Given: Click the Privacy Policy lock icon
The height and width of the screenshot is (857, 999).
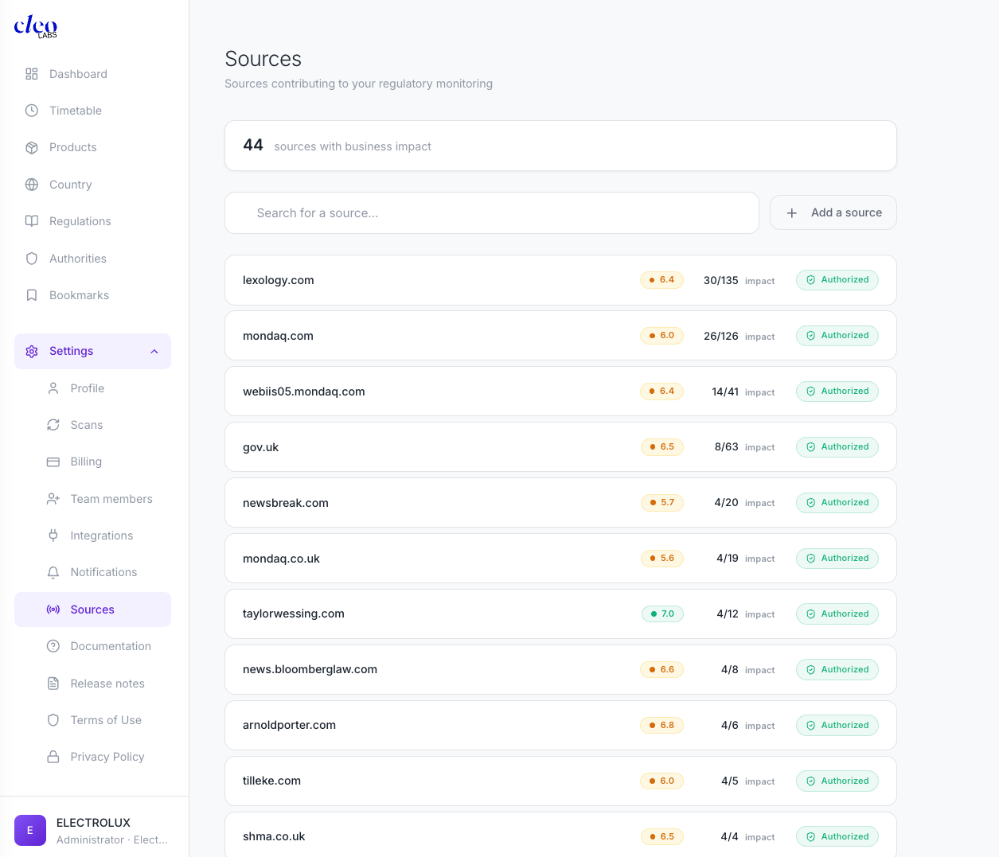Looking at the screenshot, I should click(53, 757).
